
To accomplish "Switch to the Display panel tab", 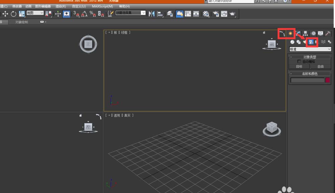I will point(321,33).
